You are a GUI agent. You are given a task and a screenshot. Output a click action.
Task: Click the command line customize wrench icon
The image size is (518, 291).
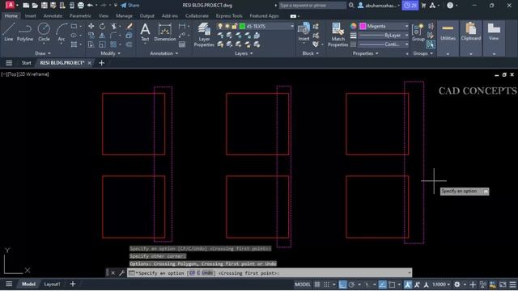pos(121,273)
